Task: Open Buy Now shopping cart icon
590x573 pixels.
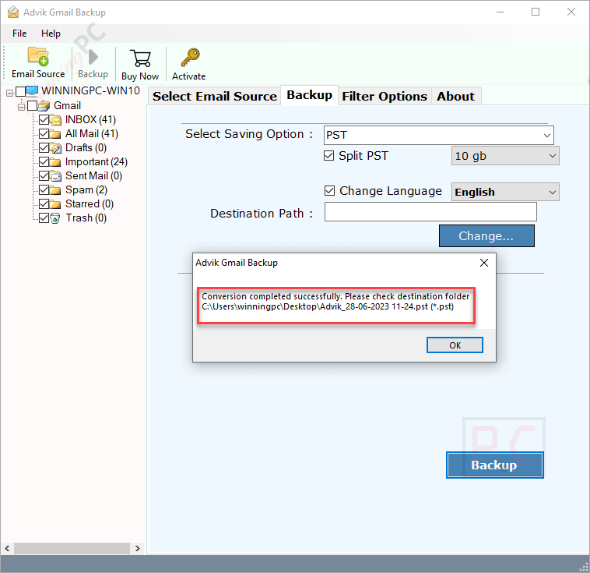Action: [x=140, y=58]
